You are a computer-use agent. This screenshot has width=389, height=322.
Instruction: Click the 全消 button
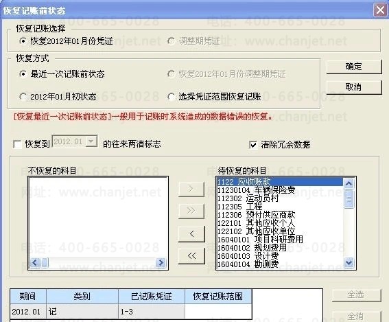click(356, 317)
